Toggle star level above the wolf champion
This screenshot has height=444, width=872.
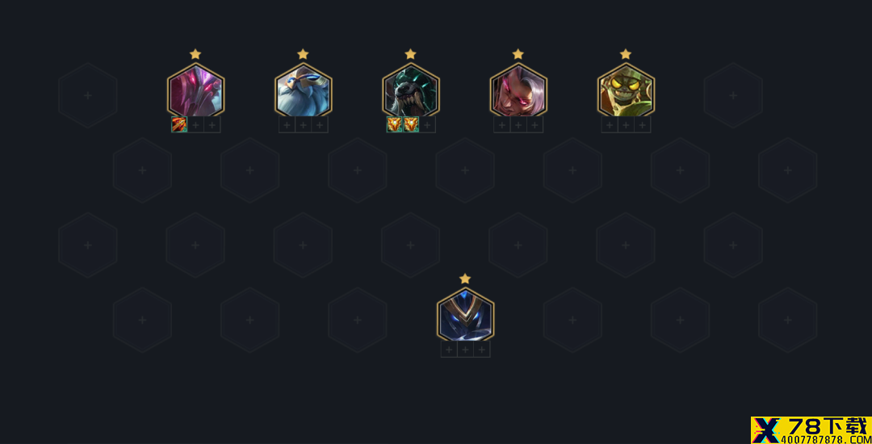[410, 54]
